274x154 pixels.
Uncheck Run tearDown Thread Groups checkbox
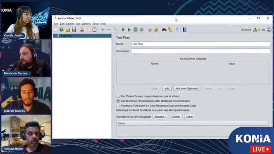click(x=118, y=101)
